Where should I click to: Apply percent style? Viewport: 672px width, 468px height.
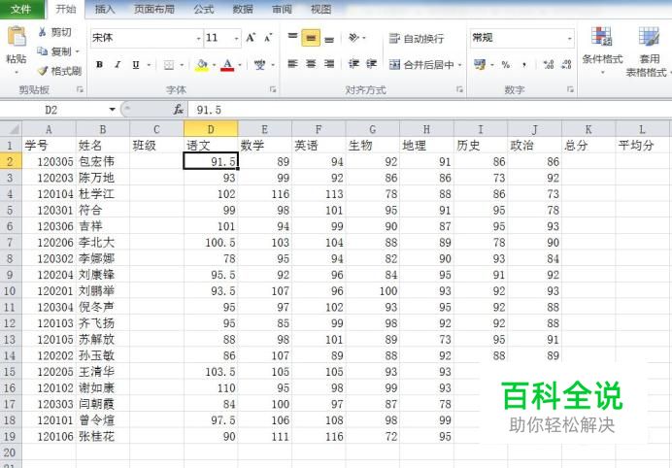tap(506, 65)
